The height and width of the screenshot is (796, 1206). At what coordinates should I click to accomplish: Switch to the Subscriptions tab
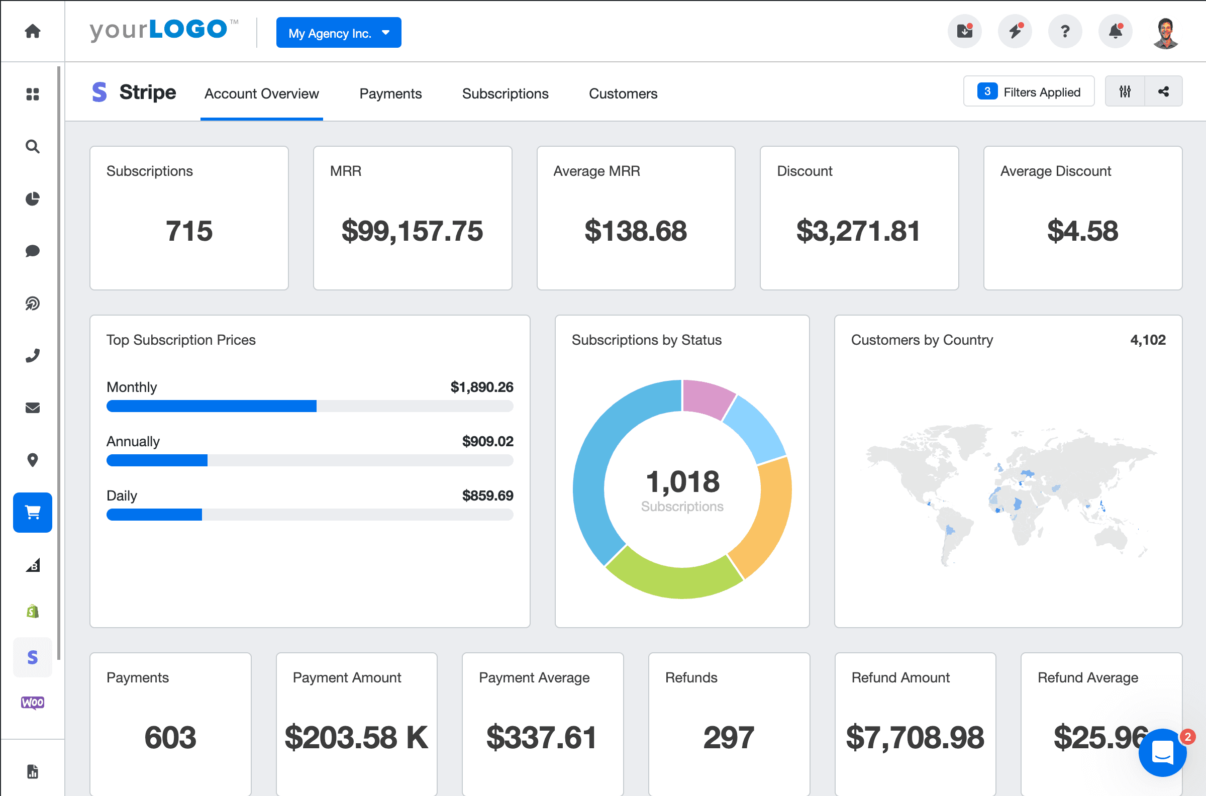coord(505,94)
